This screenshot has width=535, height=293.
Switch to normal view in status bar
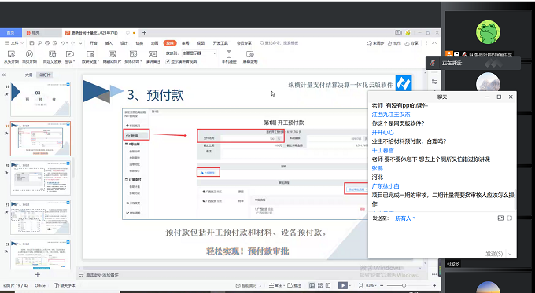click(312, 285)
